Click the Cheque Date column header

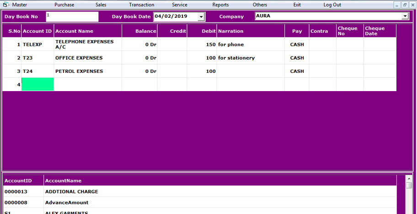click(380, 31)
